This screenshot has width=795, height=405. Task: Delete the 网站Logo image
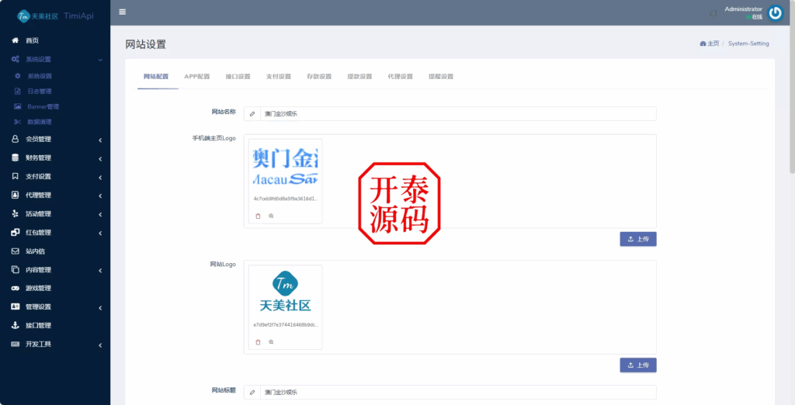[258, 342]
